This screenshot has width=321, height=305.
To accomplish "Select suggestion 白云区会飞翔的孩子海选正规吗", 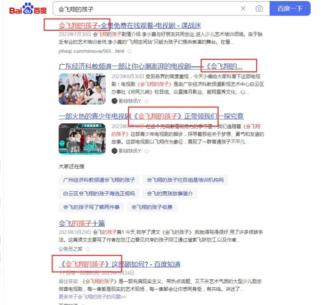I will (x=99, y=194).
